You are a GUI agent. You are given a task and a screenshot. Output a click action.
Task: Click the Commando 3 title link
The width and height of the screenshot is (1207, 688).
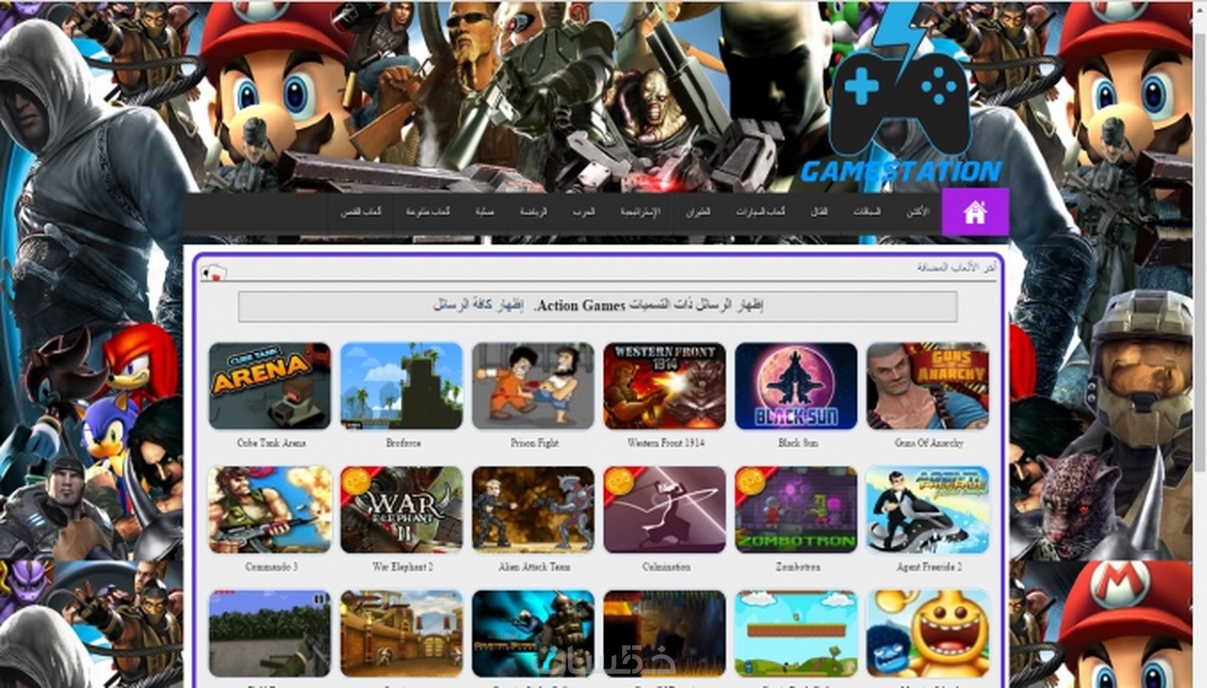tap(271, 567)
